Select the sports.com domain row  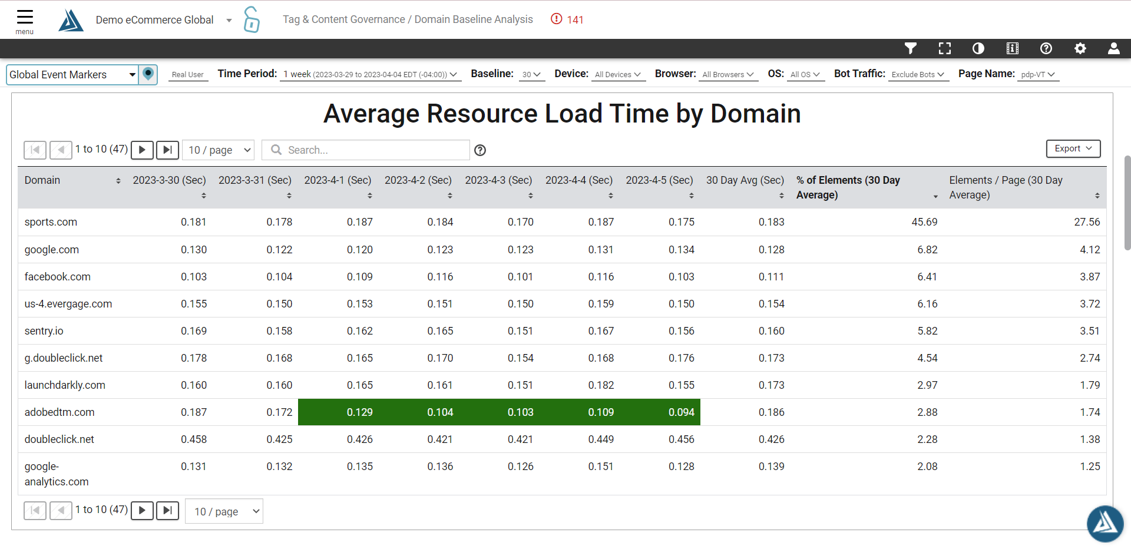pos(562,222)
